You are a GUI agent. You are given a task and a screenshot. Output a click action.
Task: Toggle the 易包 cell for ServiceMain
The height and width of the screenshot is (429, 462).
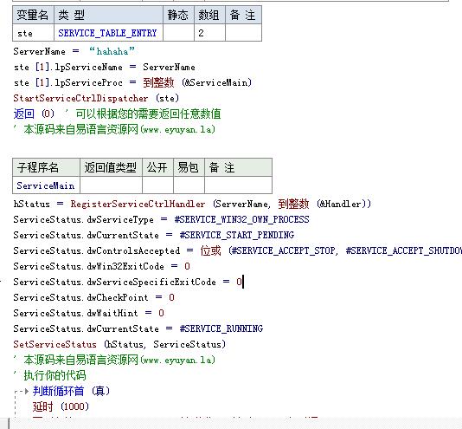pyautogui.click(x=189, y=185)
